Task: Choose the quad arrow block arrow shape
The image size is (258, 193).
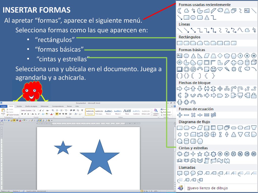Action: (x=220, y=89)
